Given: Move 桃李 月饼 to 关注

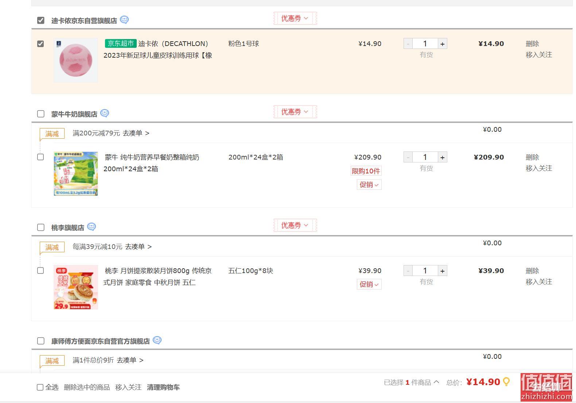Looking at the screenshot, I should [539, 282].
